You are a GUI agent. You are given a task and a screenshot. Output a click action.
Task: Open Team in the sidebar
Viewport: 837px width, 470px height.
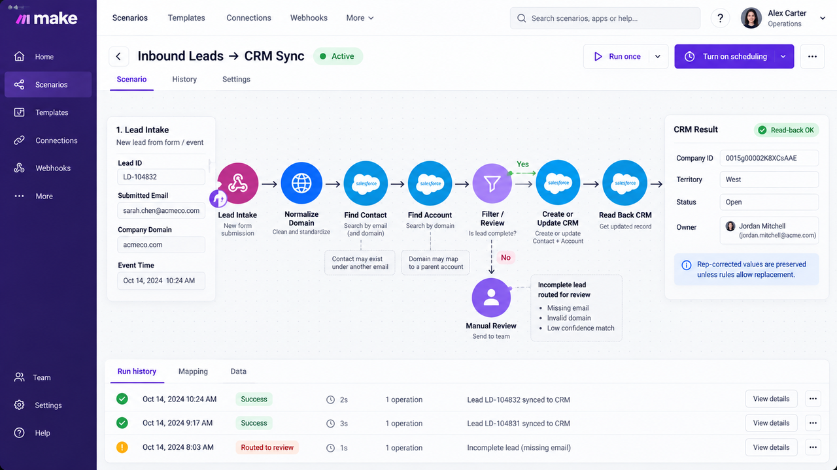coord(48,377)
